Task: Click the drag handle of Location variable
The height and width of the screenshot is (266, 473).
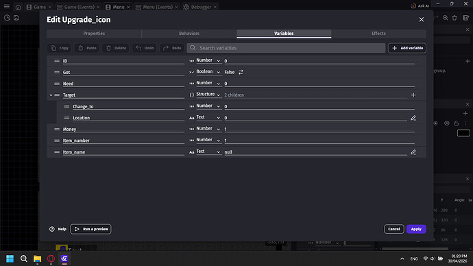Action: [x=66, y=118]
